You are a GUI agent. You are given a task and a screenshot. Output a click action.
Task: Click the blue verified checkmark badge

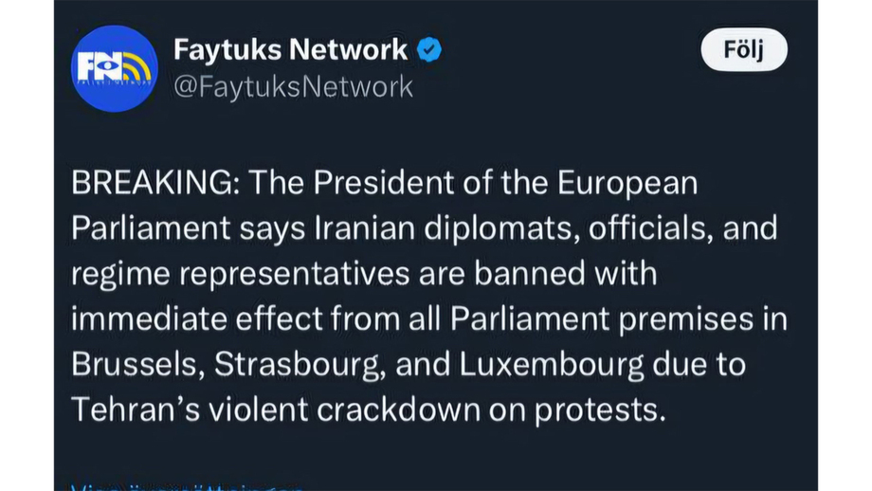pyautogui.click(x=430, y=49)
